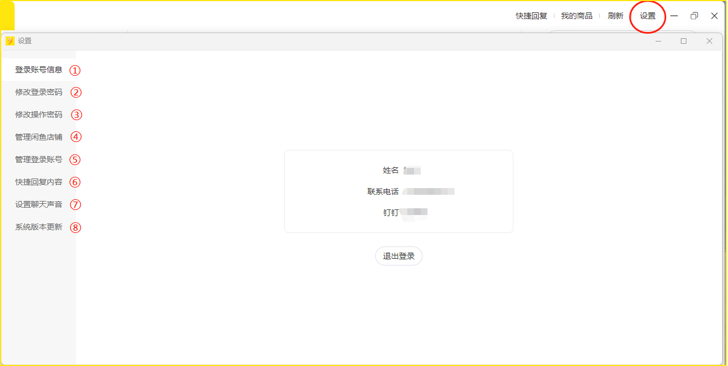Close the 设置 dialog window
This screenshot has width=728, height=366.
point(709,41)
